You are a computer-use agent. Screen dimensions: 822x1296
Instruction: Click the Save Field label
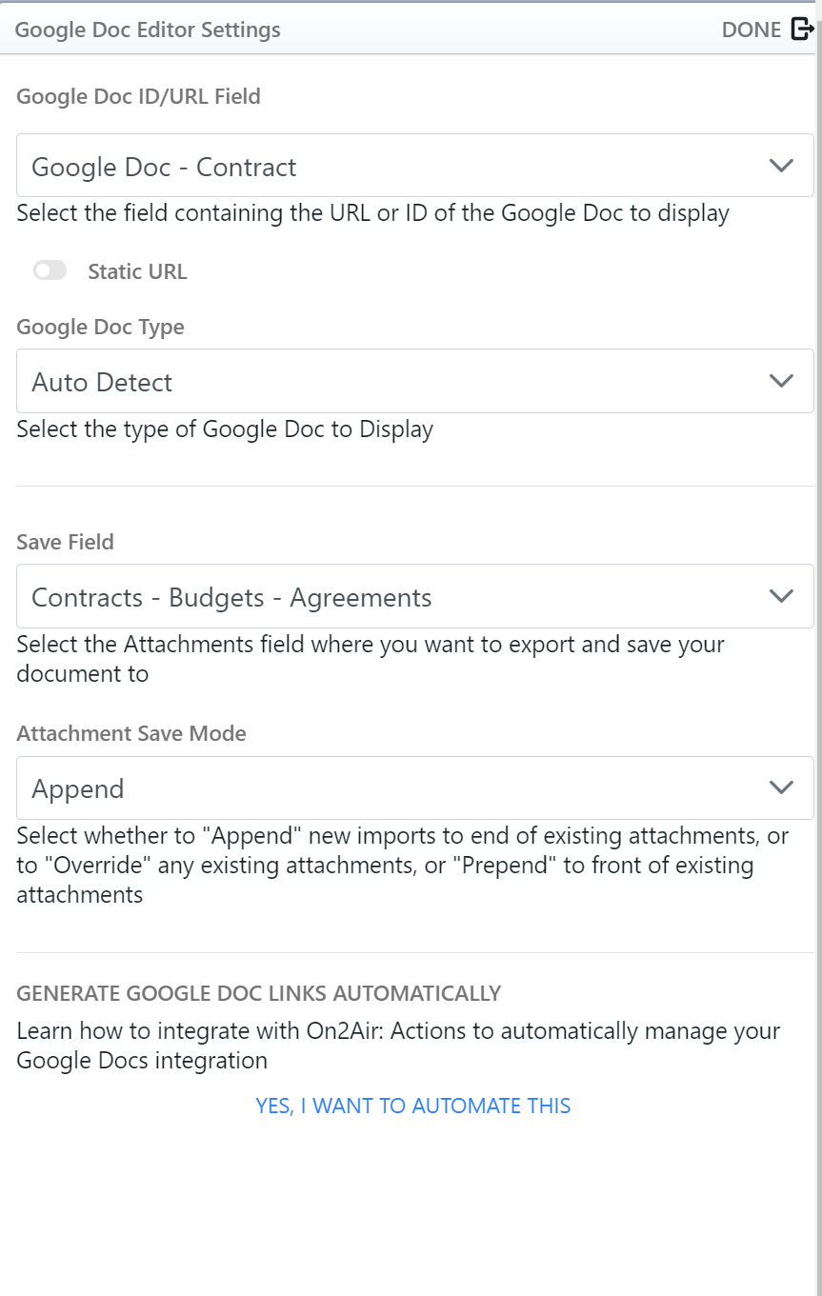pyautogui.click(x=65, y=542)
